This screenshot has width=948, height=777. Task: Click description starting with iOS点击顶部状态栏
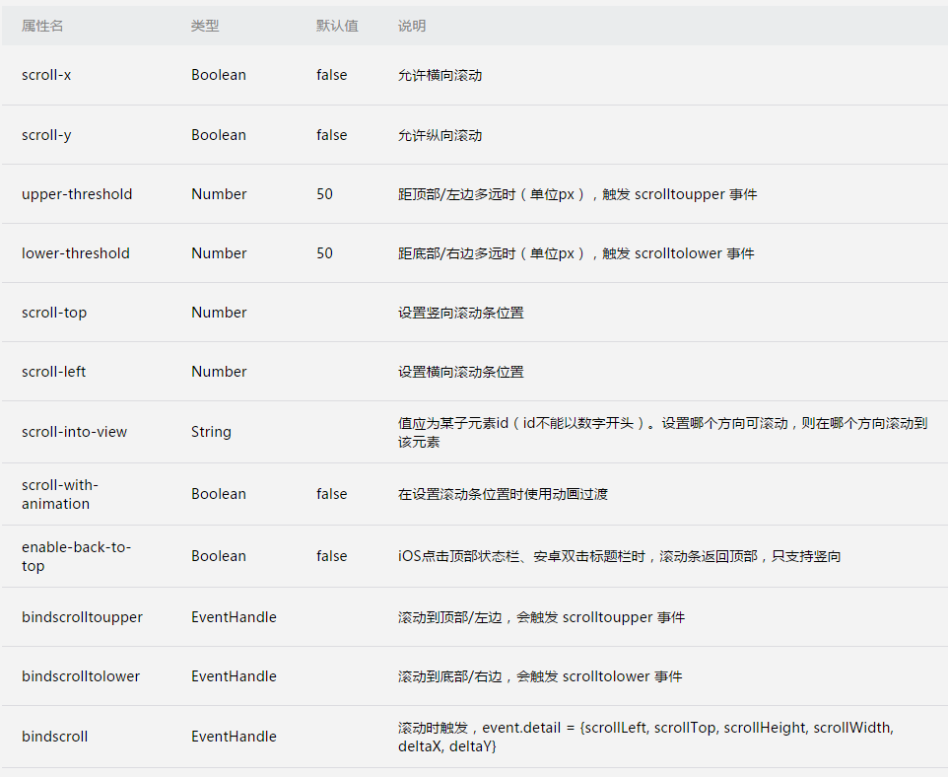[620, 556]
